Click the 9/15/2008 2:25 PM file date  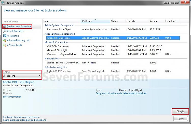pos(136,71)
